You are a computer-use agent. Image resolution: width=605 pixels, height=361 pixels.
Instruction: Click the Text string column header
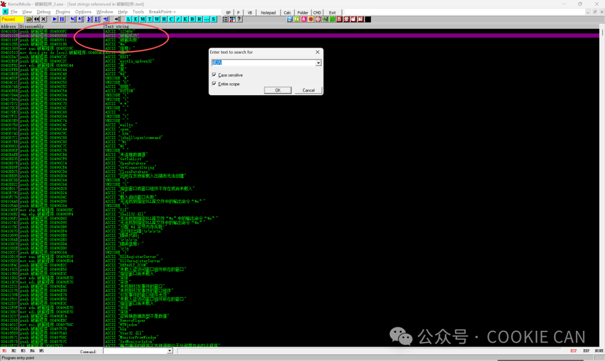[x=117, y=26]
